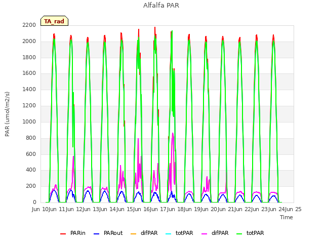The height and width of the screenshot is (243, 324).
Task: Select the PARin legend label
Action: tap(77, 233)
